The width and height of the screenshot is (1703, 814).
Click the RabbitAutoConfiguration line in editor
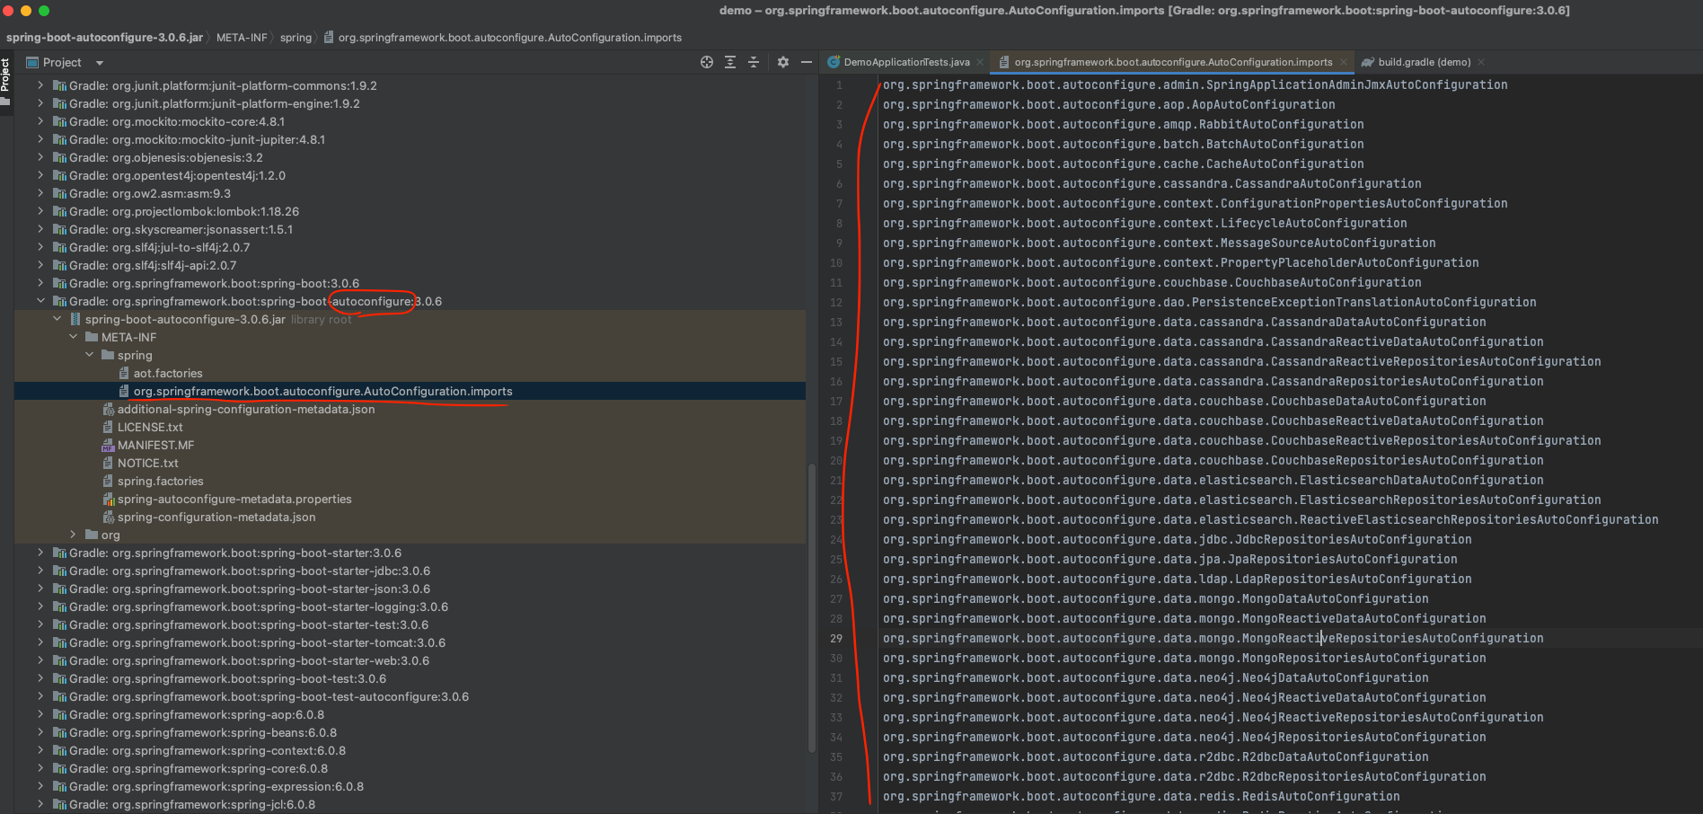point(1123,125)
